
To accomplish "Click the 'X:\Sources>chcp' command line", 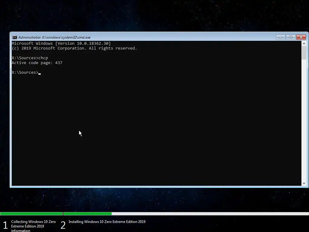I will (30, 58).
